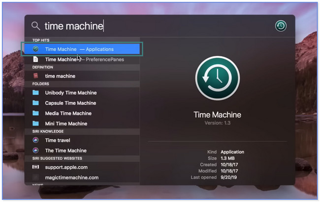The image size is (320, 202).
Task: Click Siri icon beside The Time Machine
Action: click(x=35, y=151)
